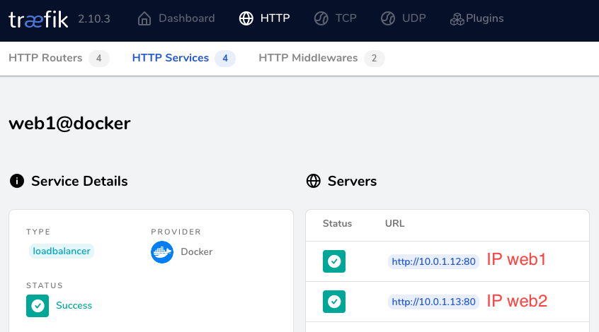Click the Docker provider whale icon
This screenshot has width=599, height=332.
(x=162, y=251)
